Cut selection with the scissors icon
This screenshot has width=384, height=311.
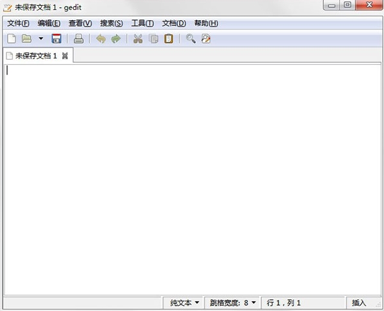138,39
